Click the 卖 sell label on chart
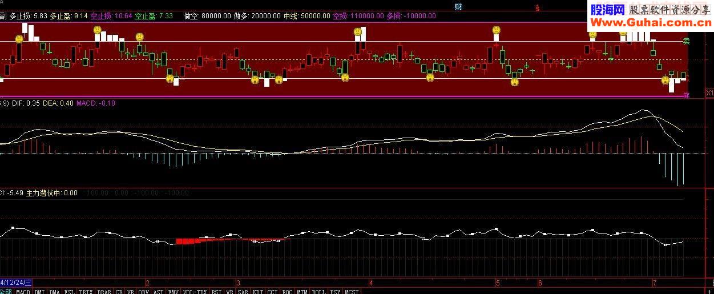The width and height of the screenshot is (714, 294). [x=686, y=41]
